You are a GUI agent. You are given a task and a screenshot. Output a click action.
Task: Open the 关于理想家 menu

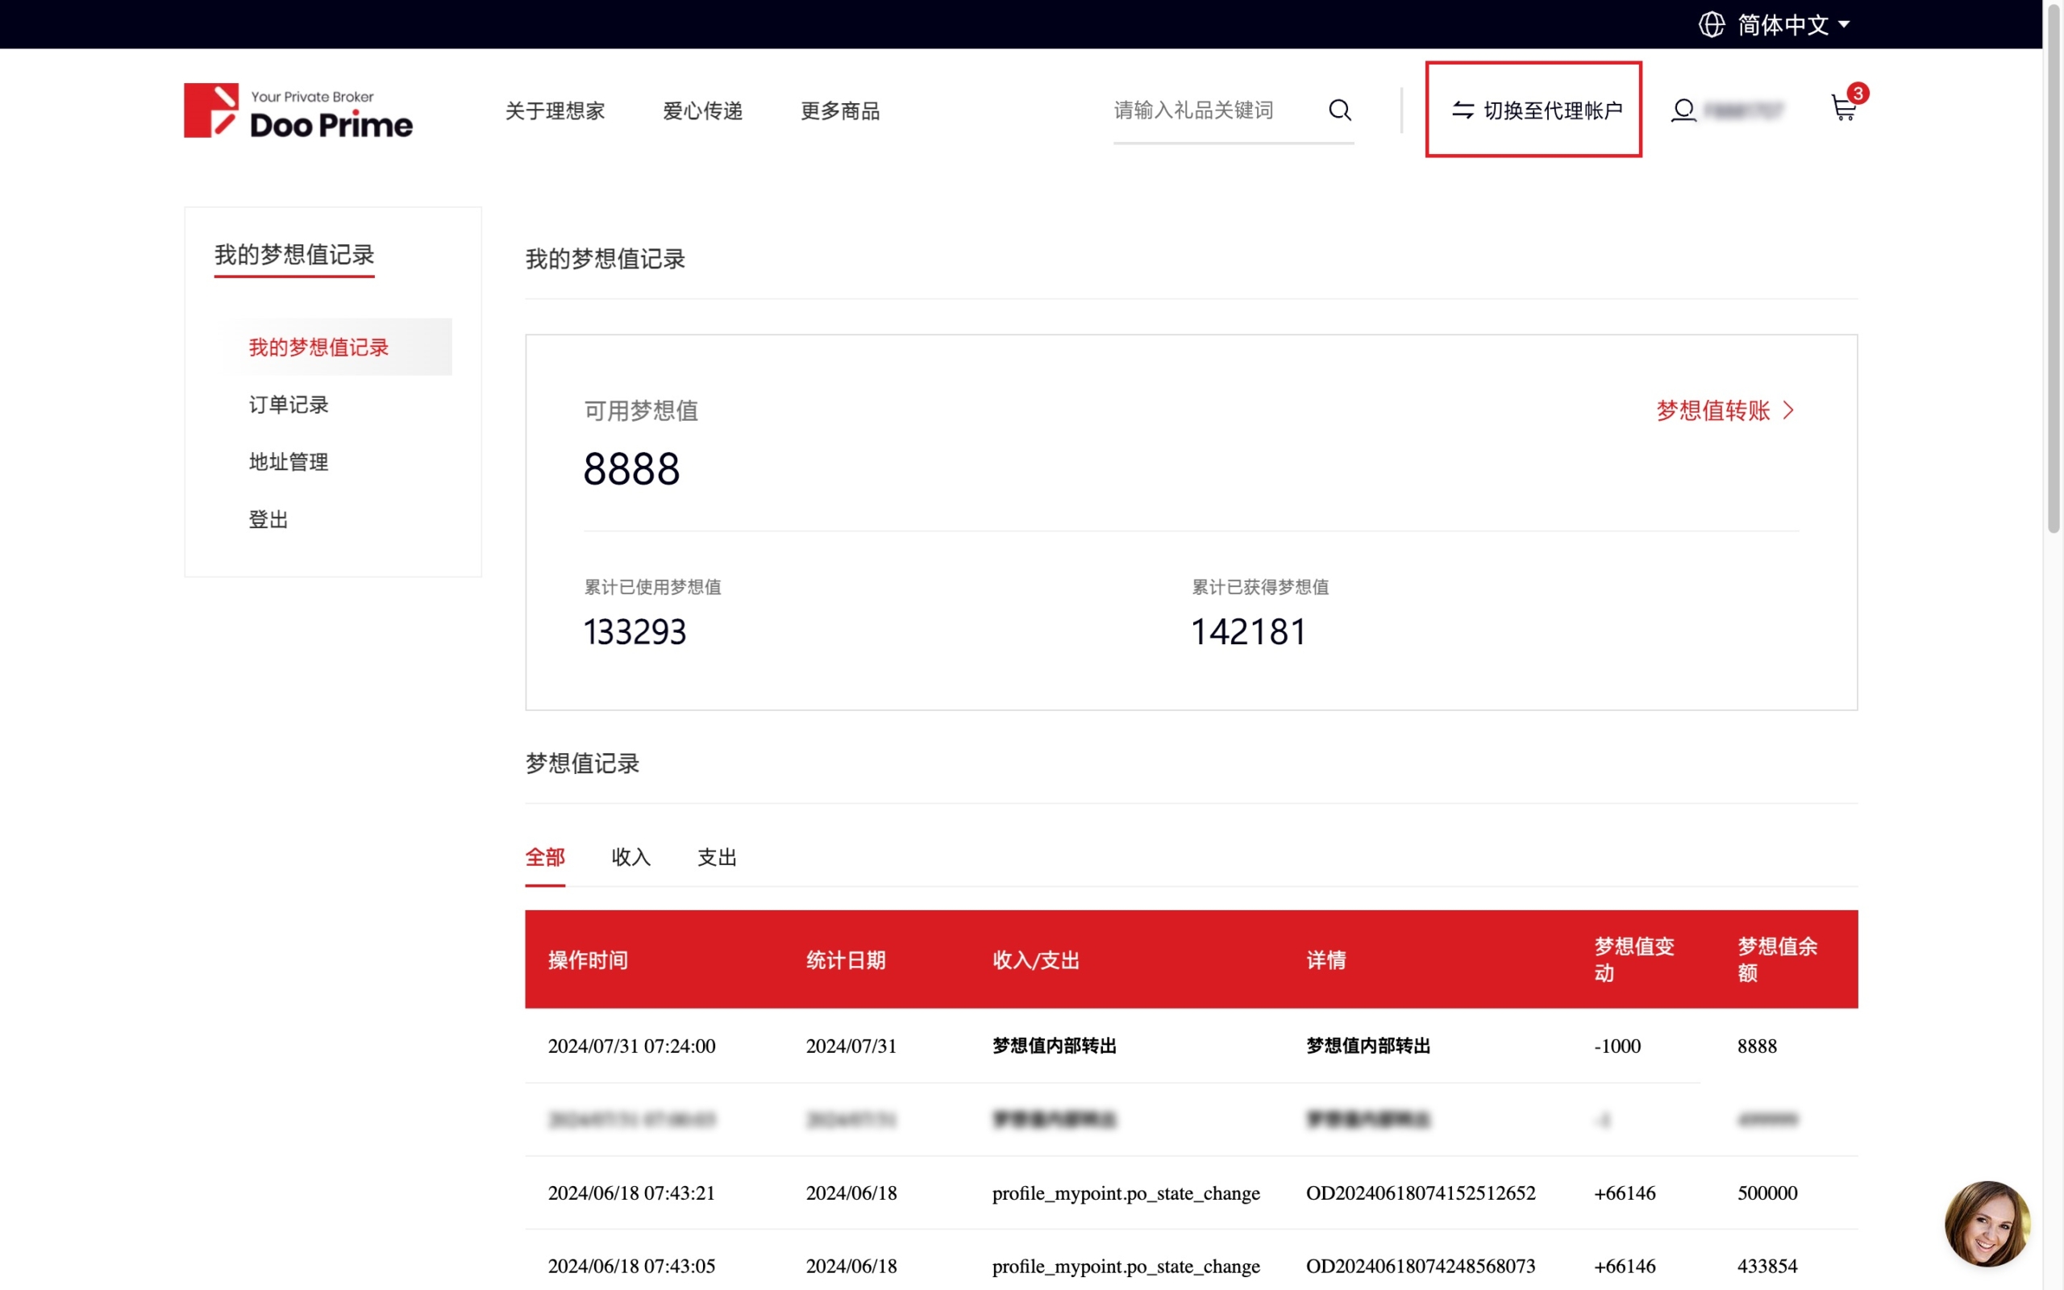click(555, 111)
